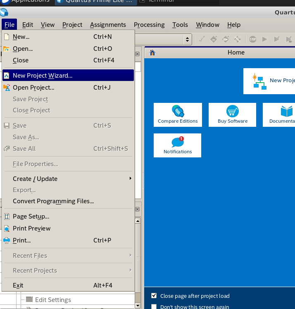
Task: Choose Open Project... menu entry
Action: 68,88
